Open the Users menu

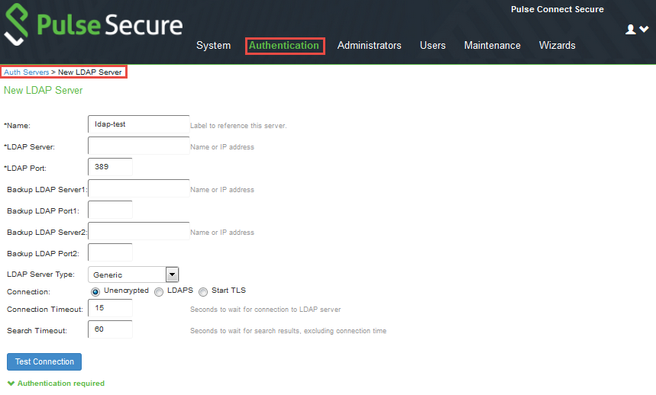432,45
